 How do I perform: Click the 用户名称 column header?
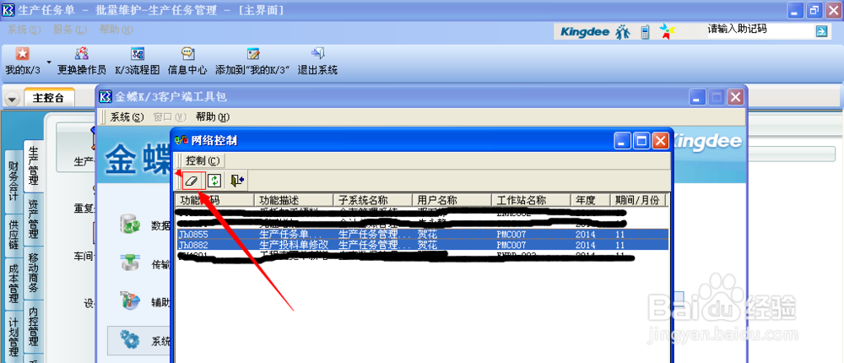click(x=452, y=200)
